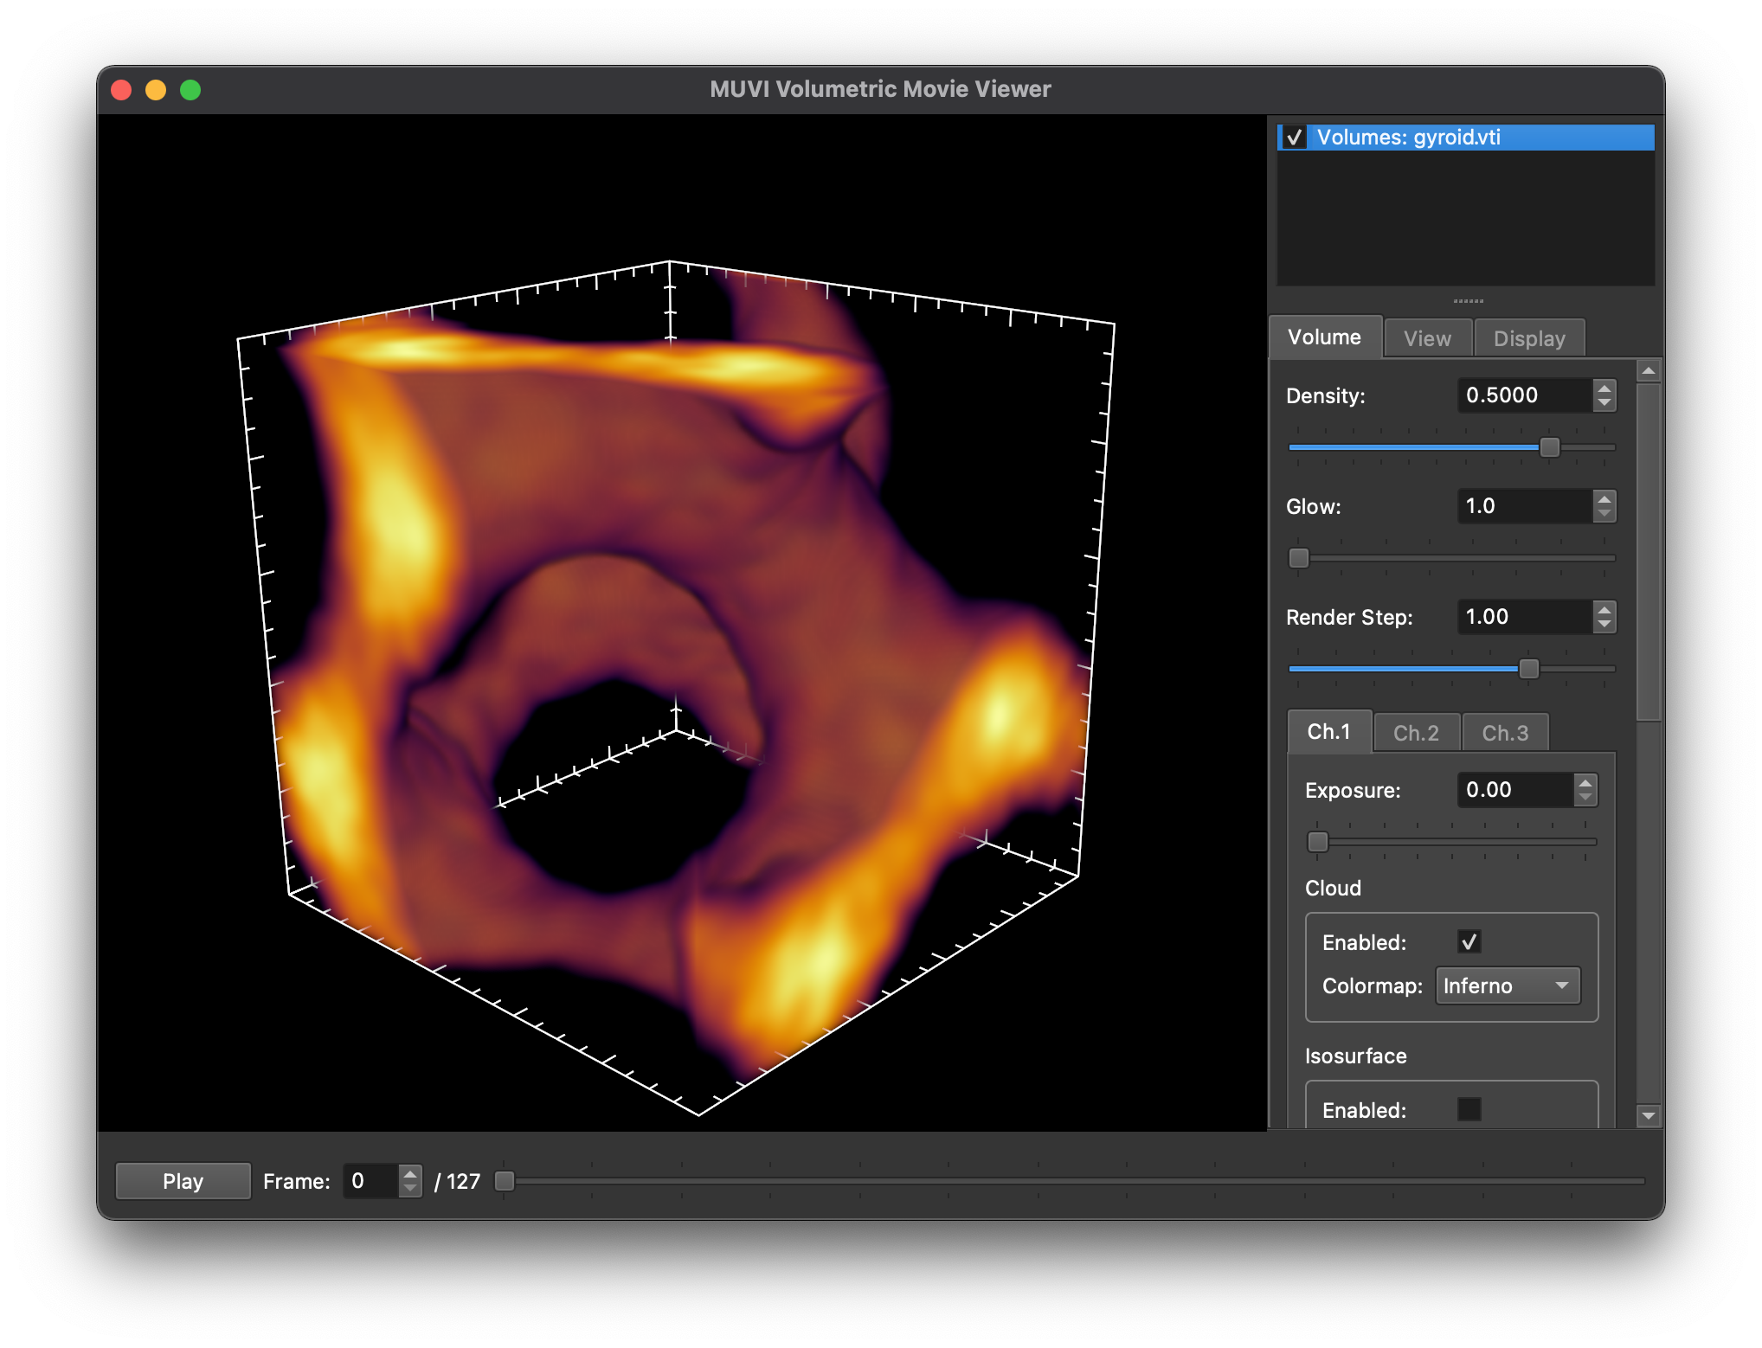
Task: Click Glow spinbox down arrow
Action: [1604, 513]
